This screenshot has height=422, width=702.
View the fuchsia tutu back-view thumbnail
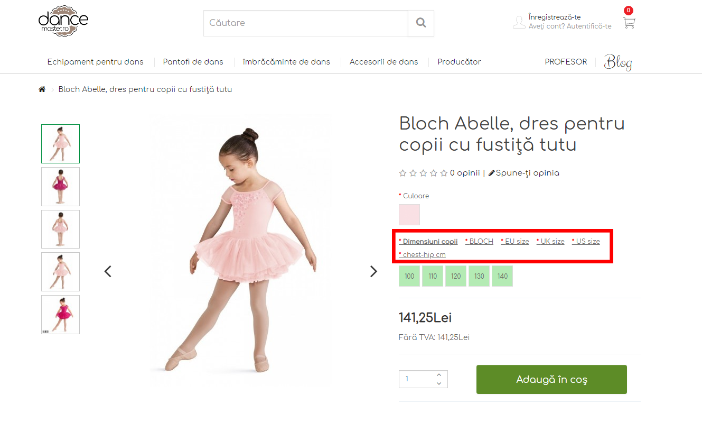60,187
